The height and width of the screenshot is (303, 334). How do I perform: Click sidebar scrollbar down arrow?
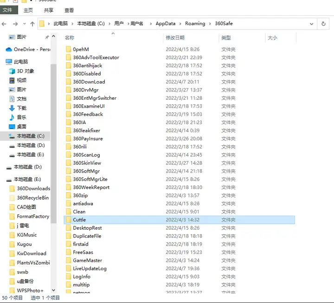point(53,290)
